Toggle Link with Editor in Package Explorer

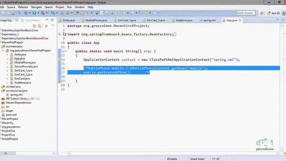click(x=39, y=26)
